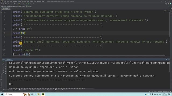
Task: Click line 6 print(S) in the editor
Action: [x=19, y=33]
